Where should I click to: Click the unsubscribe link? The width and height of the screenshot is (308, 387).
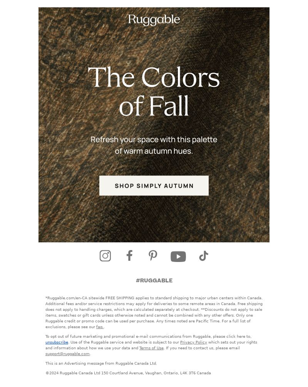[x=57, y=342]
